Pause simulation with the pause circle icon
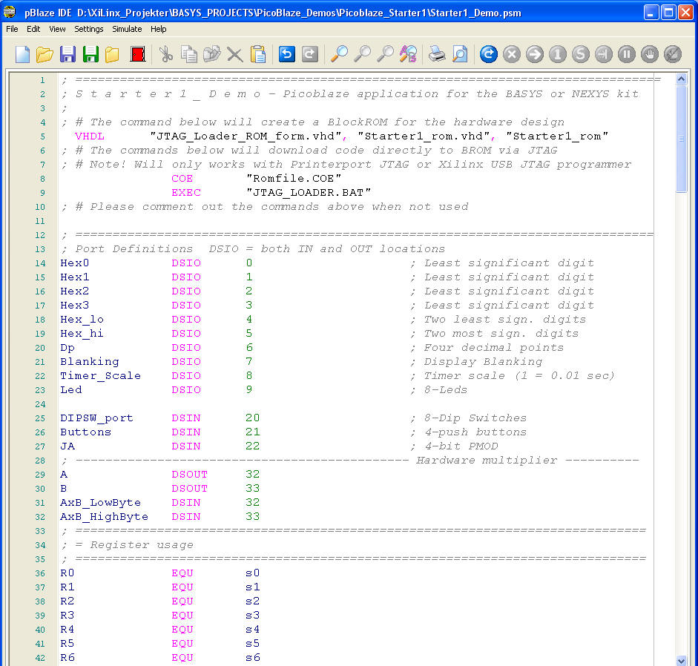698x666 pixels. point(626,54)
